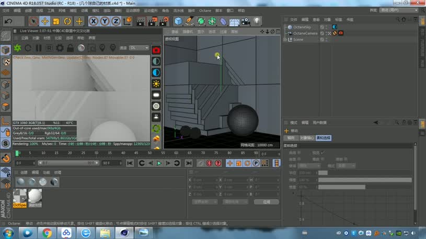Click the Render View clapperboard icon
Image resolution: width=426 pixels, height=239 pixels.
click(141, 21)
